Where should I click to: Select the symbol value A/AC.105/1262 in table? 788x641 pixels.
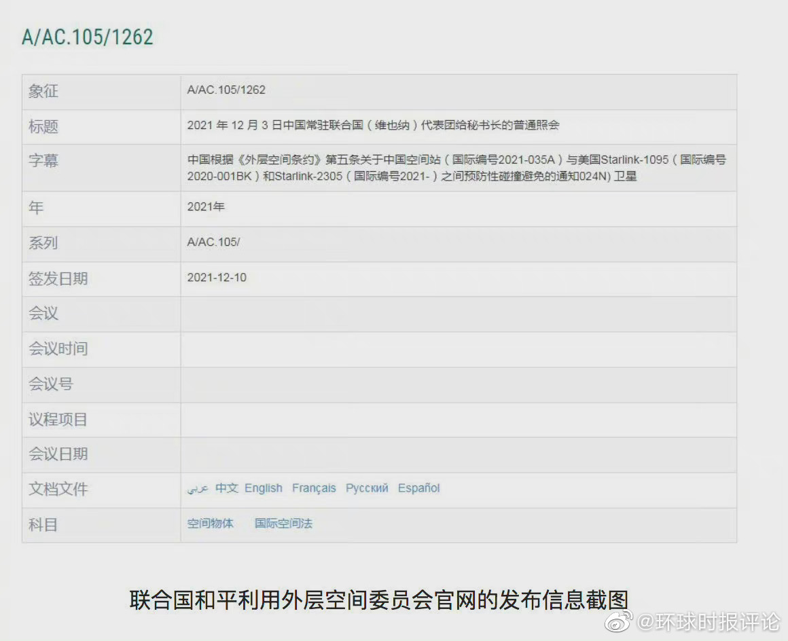point(226,90)
